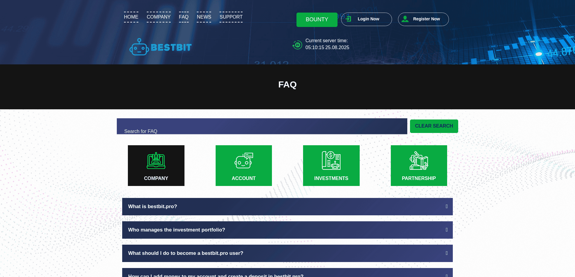
Task: Expand the 'What is bestbit.pro?' question
Action: tap(287, 206)
